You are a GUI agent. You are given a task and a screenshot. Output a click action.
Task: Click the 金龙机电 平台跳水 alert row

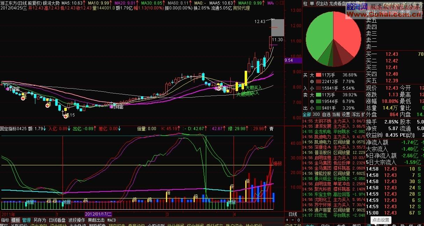click(333, 131)
